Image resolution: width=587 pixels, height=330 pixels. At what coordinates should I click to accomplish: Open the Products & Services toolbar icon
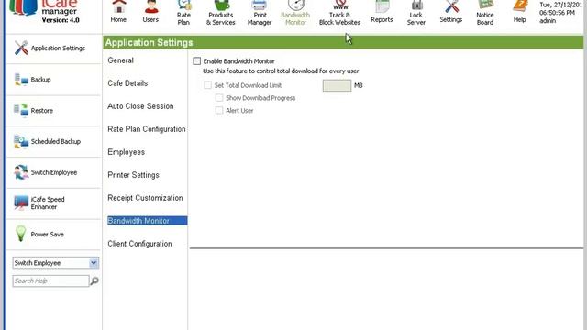[x=221, y=12]
